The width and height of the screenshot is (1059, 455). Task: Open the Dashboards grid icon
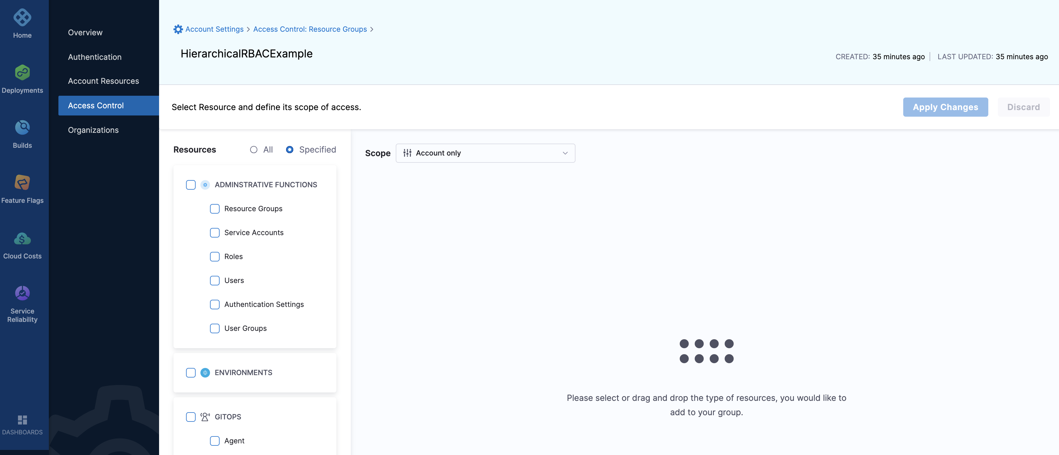tap(22, 420)
